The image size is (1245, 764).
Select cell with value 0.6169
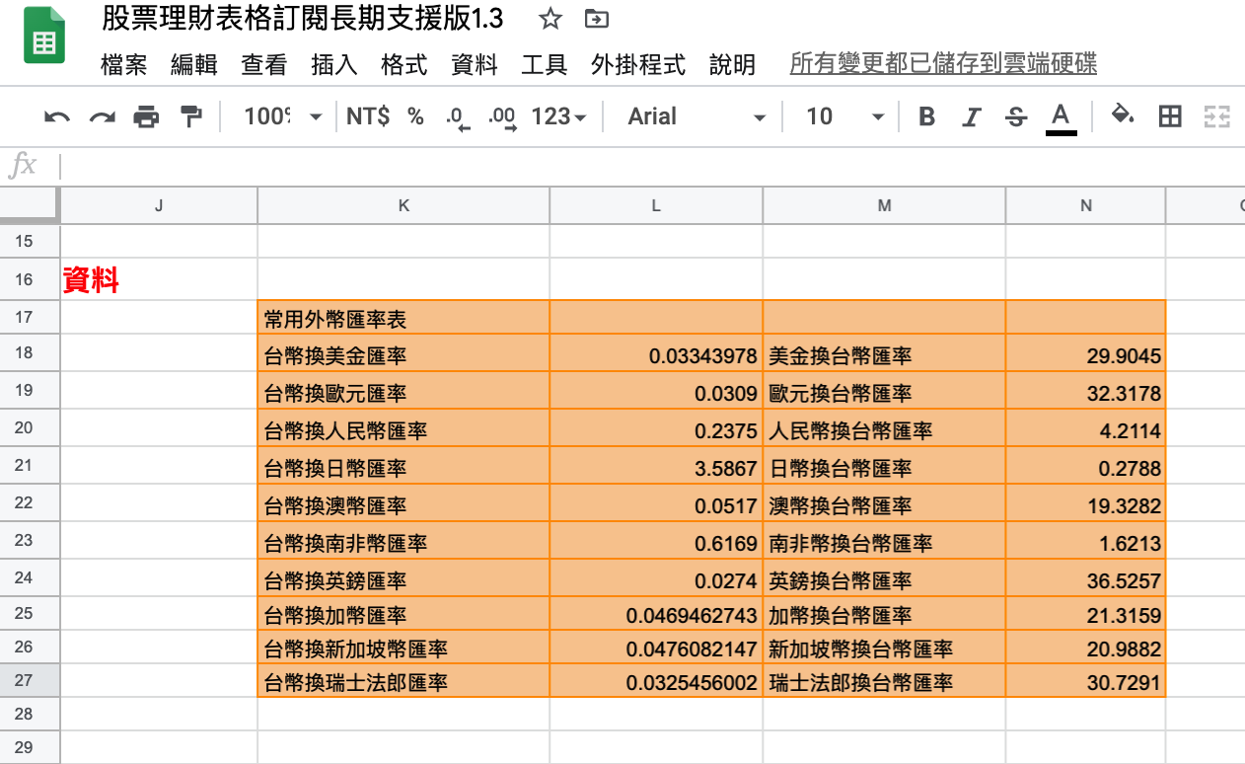click(x=656, y=541)
